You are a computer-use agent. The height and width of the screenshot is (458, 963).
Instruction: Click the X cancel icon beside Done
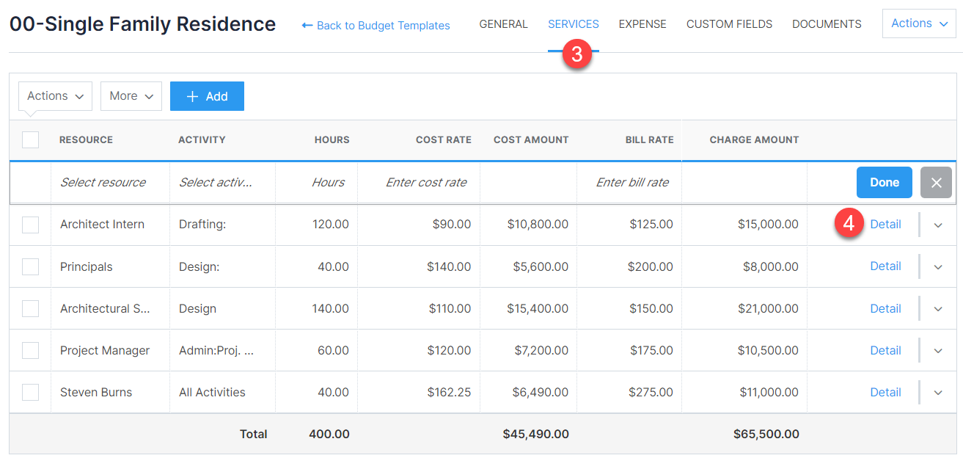click(936, 183)
